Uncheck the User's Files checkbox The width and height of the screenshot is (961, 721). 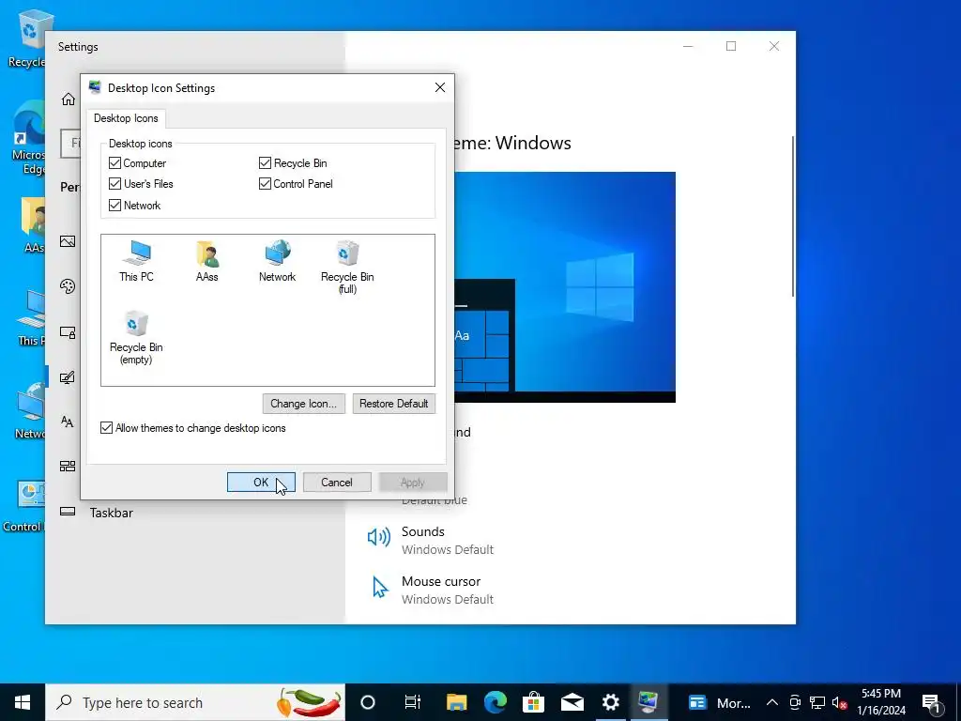tap(114, 183)
